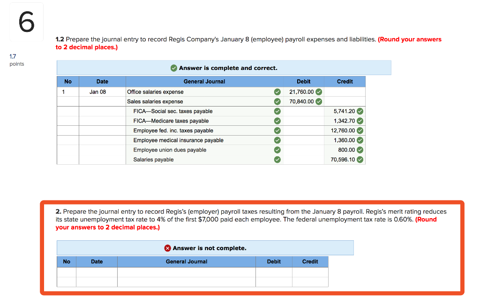480x298 pixels.
Task: Click the checkmark beside FICA—Medicare taxes payable
Action: [x=277, y=121]
